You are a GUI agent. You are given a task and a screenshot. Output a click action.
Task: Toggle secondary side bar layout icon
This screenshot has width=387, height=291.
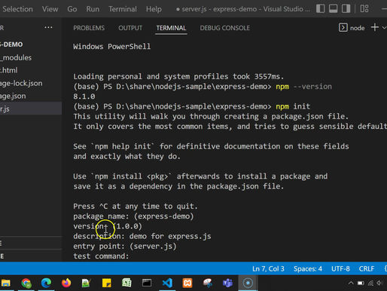(346, 9)
